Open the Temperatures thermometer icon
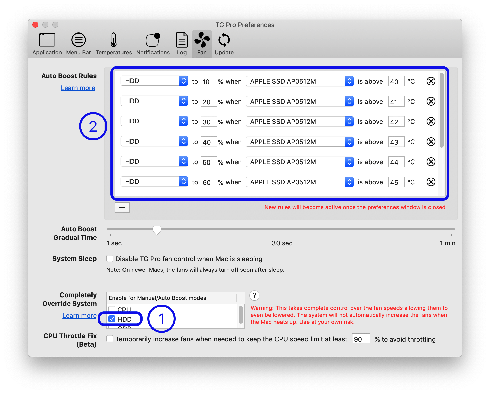Viewport: 490px width, 394px height. tap(113, 43)
